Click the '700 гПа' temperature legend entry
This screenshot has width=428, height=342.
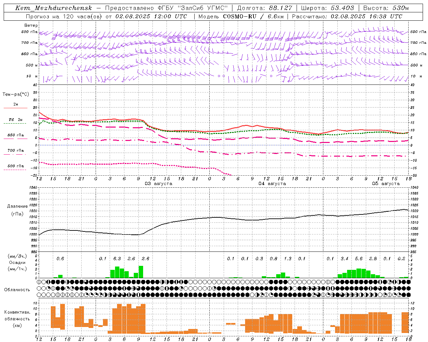[15, 150]
